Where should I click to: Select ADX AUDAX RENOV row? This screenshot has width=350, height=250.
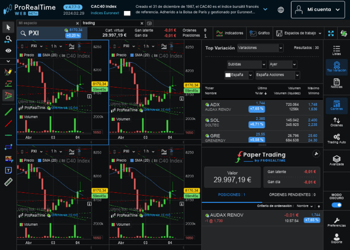tap(262, 107)
